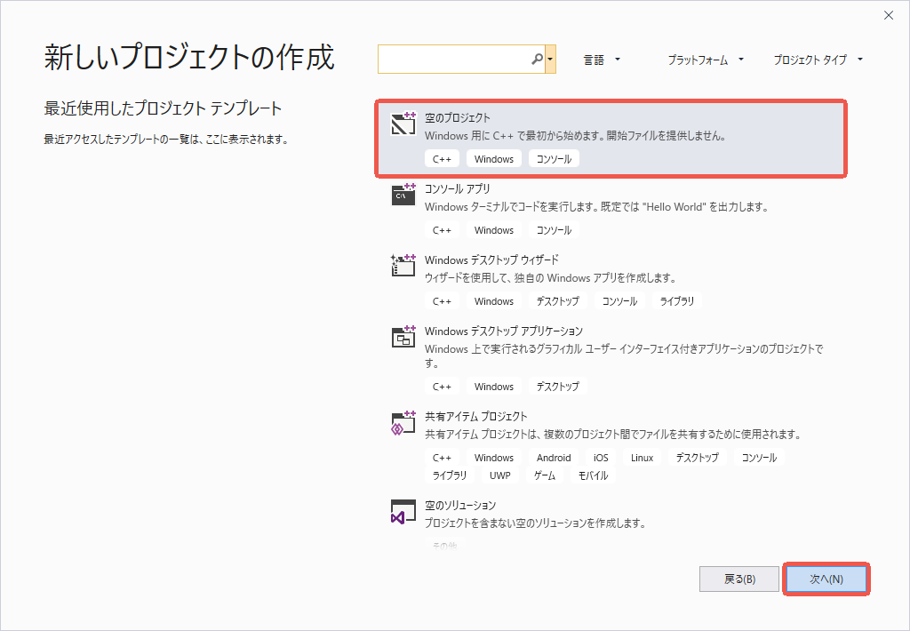Click the magnifier search icon in search box
The height and width of the screenshot is (631, 910).
(537, 60)
